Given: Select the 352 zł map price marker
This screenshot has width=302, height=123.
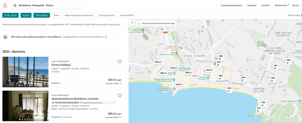Looking at the screenshot, I should tap(158, 62).
